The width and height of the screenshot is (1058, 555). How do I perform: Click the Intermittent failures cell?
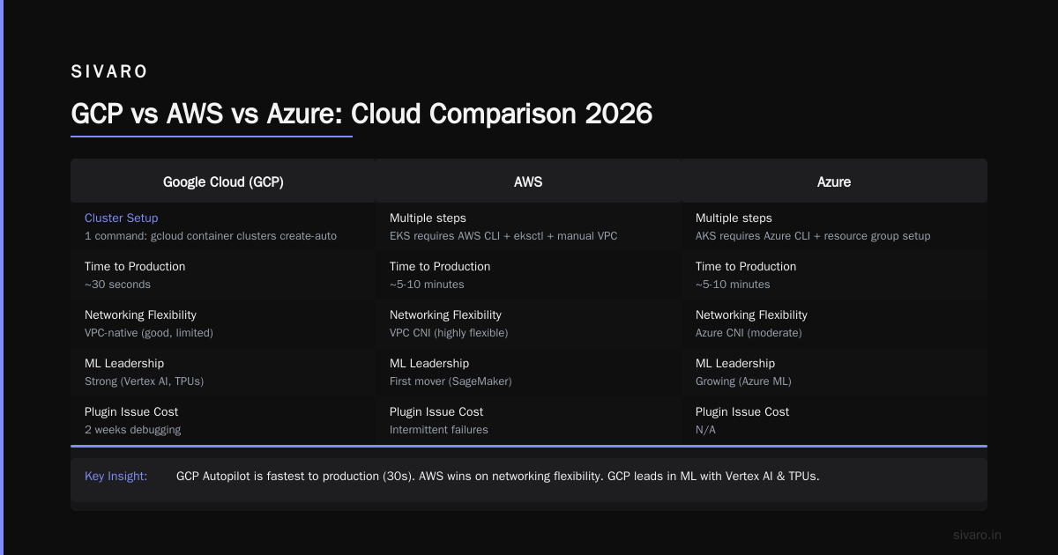439,430
